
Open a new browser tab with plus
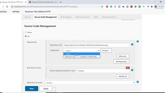point(61,2)
